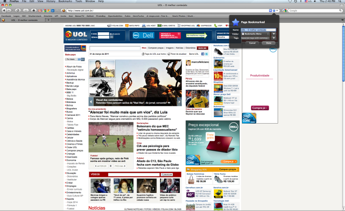The width and height of the screenshot is (345, 211).
Task: Click the red BUSCAR search button
Action: coord(202,48)
